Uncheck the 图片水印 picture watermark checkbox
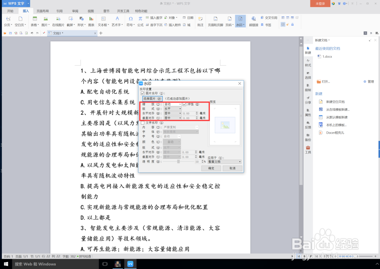The height and width of the screenshot is (269, 380). (143, 93)
